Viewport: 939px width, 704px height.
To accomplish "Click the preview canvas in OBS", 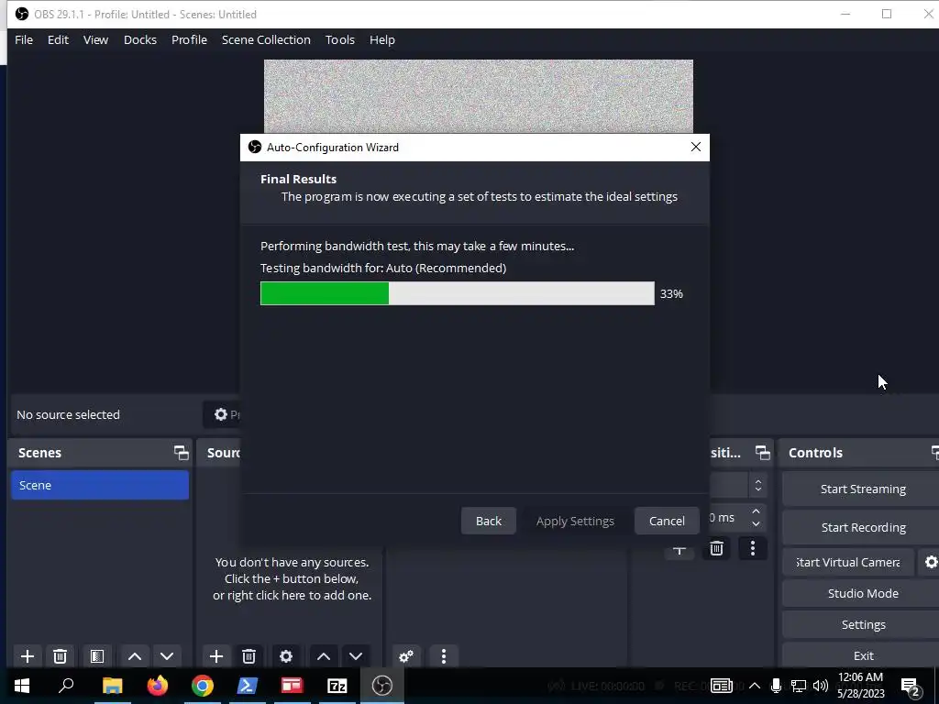I will click(479, 95).
